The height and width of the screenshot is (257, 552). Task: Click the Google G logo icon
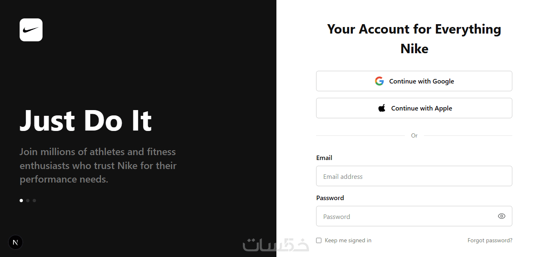[x=379, y=81]
